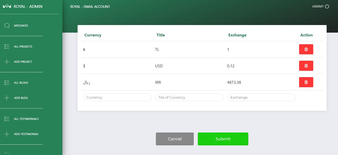
Task: Open the Add Blog menu item
Action: [x=21, y=98]
